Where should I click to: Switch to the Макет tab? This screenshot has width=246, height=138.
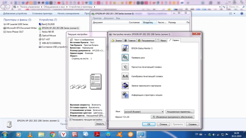pyautogui.click(x=162, y=41)
